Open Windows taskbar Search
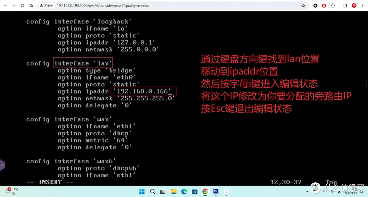Image resolution: width=368 pixels, height=197 pixels. 153,192
